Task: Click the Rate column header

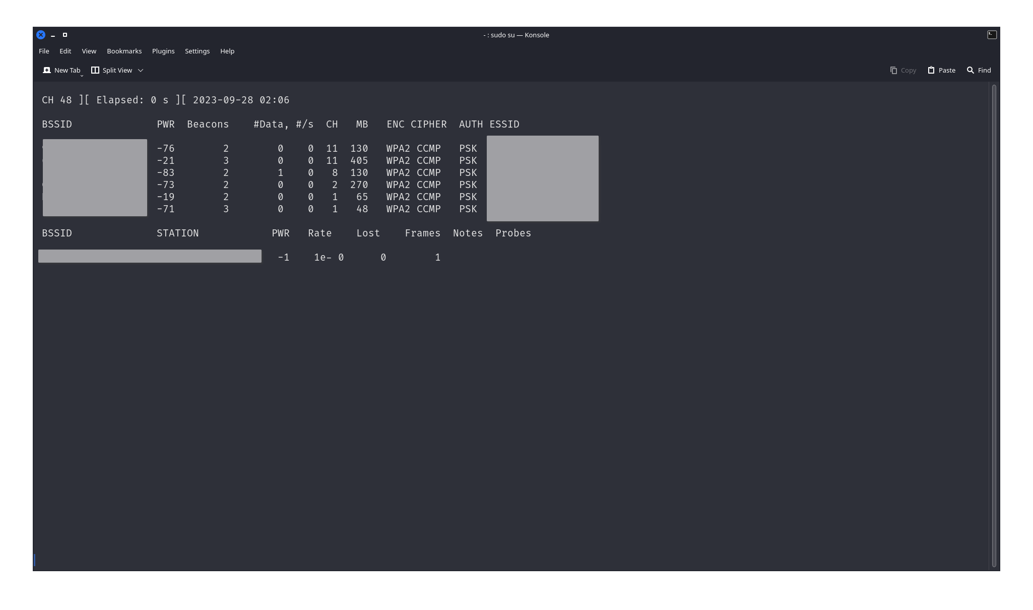Action: 320,233
